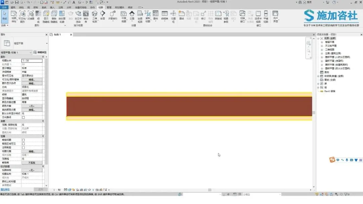Toggle 裁剪视图 (Crop View) checkbox
Screen dimensions: 363x204
(x=24, y=140)
